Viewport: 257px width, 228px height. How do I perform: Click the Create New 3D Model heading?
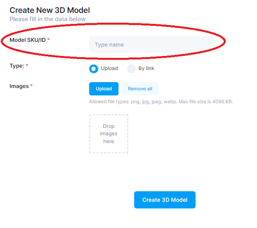point(50,11)
